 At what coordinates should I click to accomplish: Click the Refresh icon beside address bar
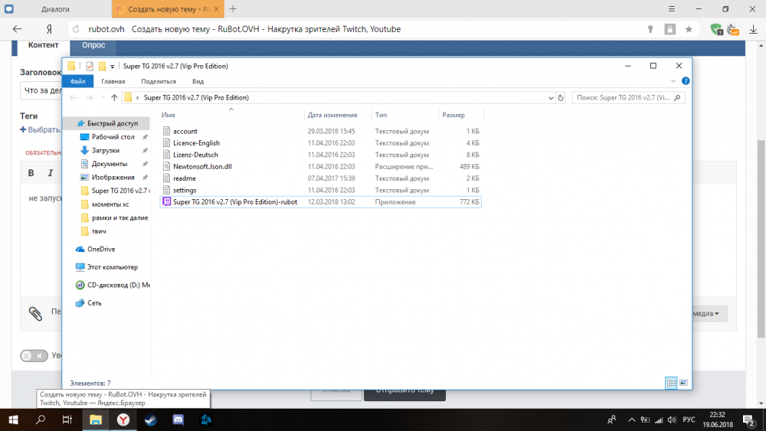(x=561, y=98)
